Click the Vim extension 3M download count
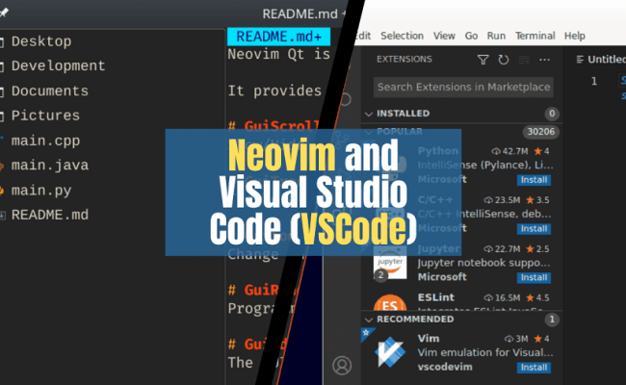 coord(516,339)
